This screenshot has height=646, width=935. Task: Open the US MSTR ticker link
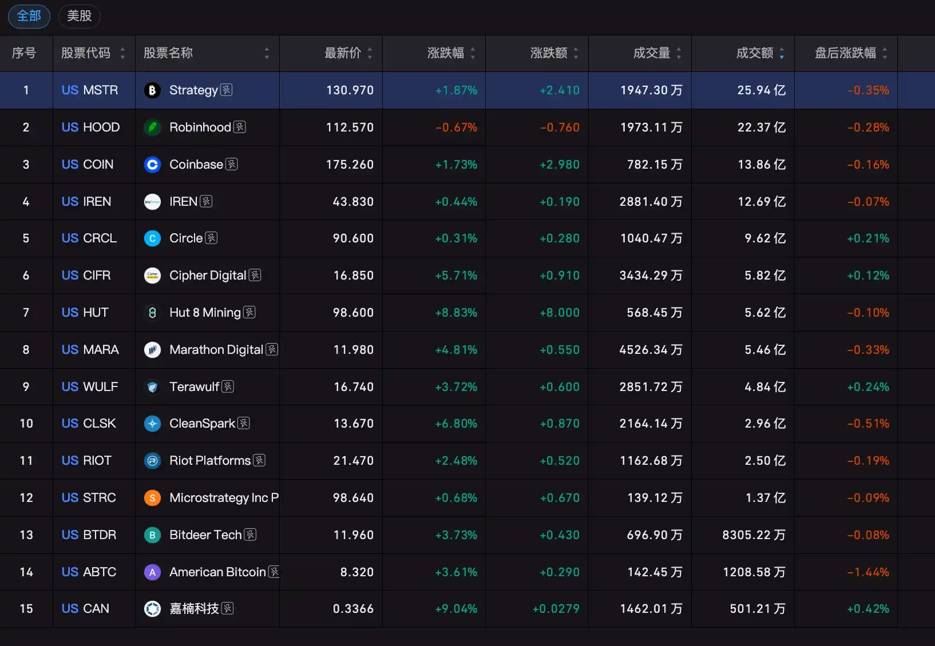click(90, 90)
